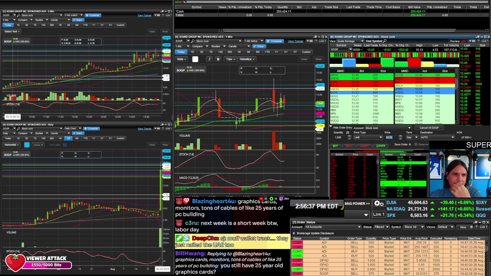Click the Price stepper arrows next to 14.30
Image resolution: width=491 pixels, height=276 pixels.
pos(400,137)
